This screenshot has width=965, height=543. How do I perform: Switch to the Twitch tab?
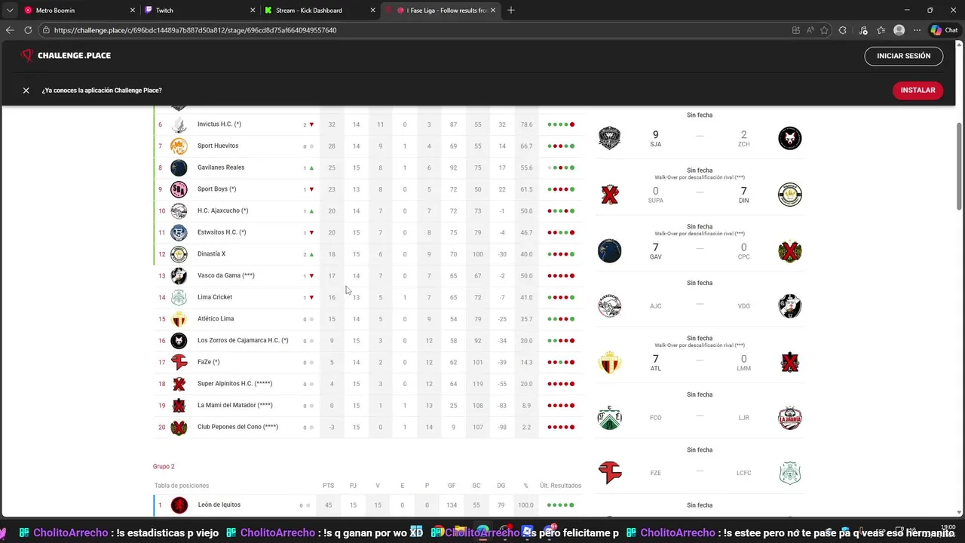click(199, 11)
